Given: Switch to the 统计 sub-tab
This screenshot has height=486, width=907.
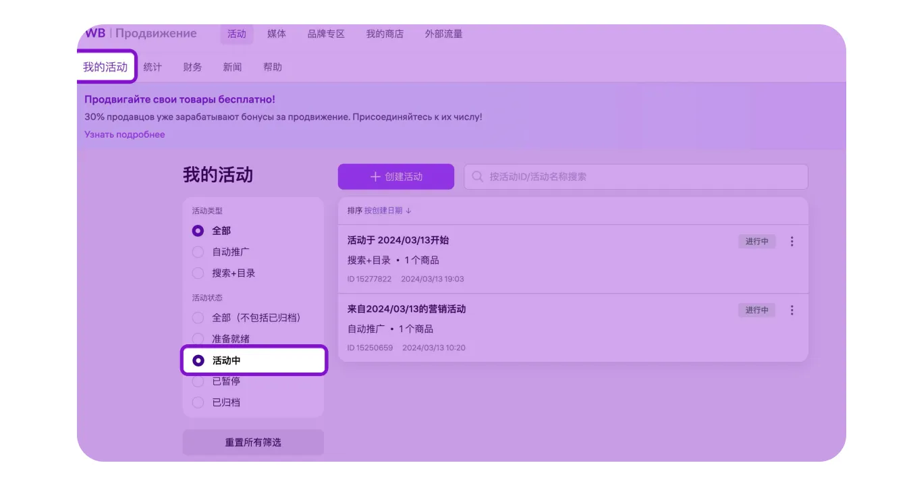Looking at the screenshot, I should coord(153,67).
